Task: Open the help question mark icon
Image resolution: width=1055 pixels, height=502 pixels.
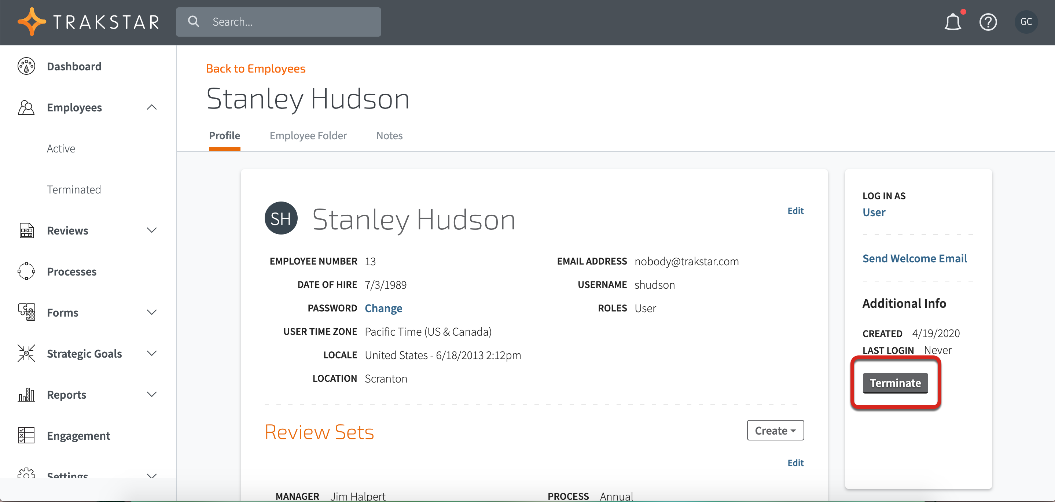Action: [x=988, y=22]
